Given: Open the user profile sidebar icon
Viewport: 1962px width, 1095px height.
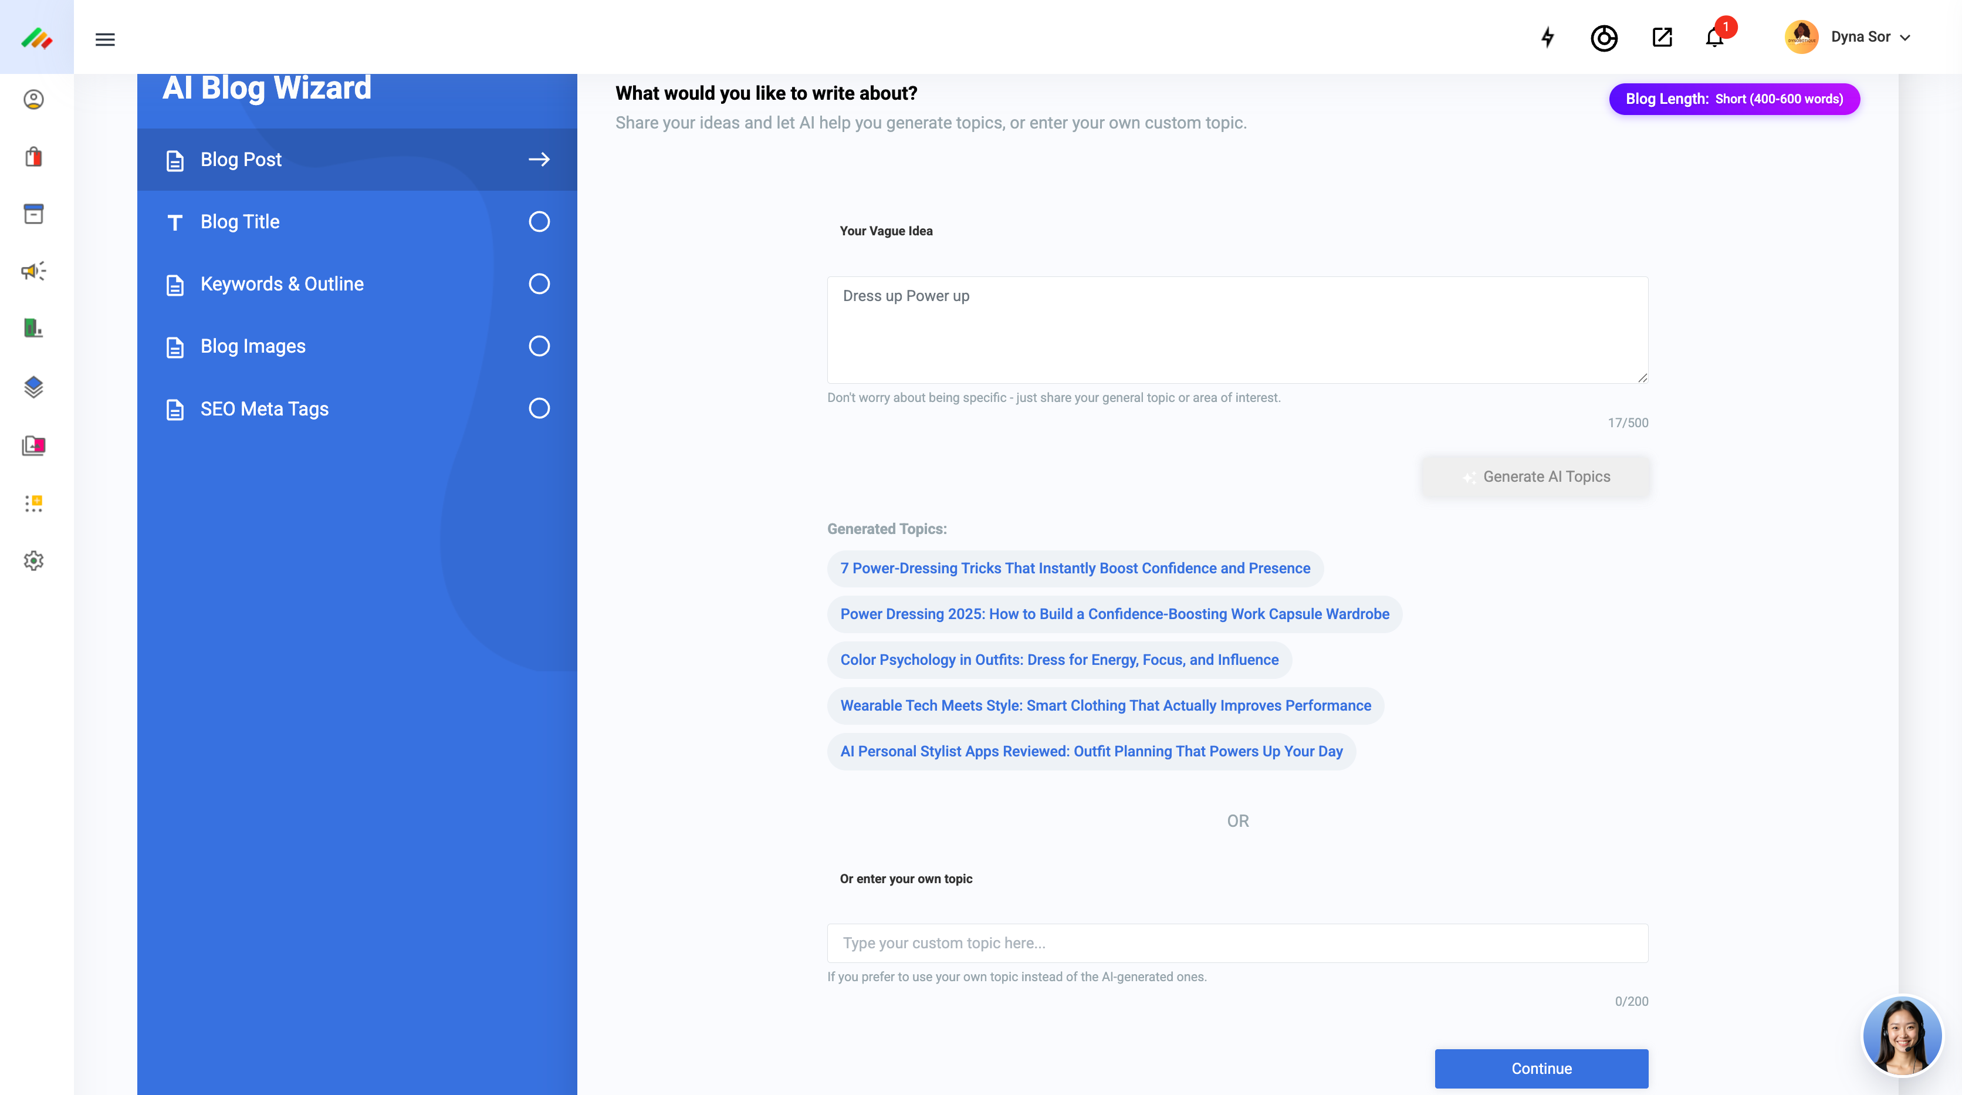Looking at the screenshot, I should coord(33,99).
